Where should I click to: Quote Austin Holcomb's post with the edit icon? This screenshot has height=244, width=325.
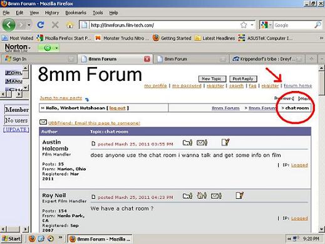click(x=225, y=142)
